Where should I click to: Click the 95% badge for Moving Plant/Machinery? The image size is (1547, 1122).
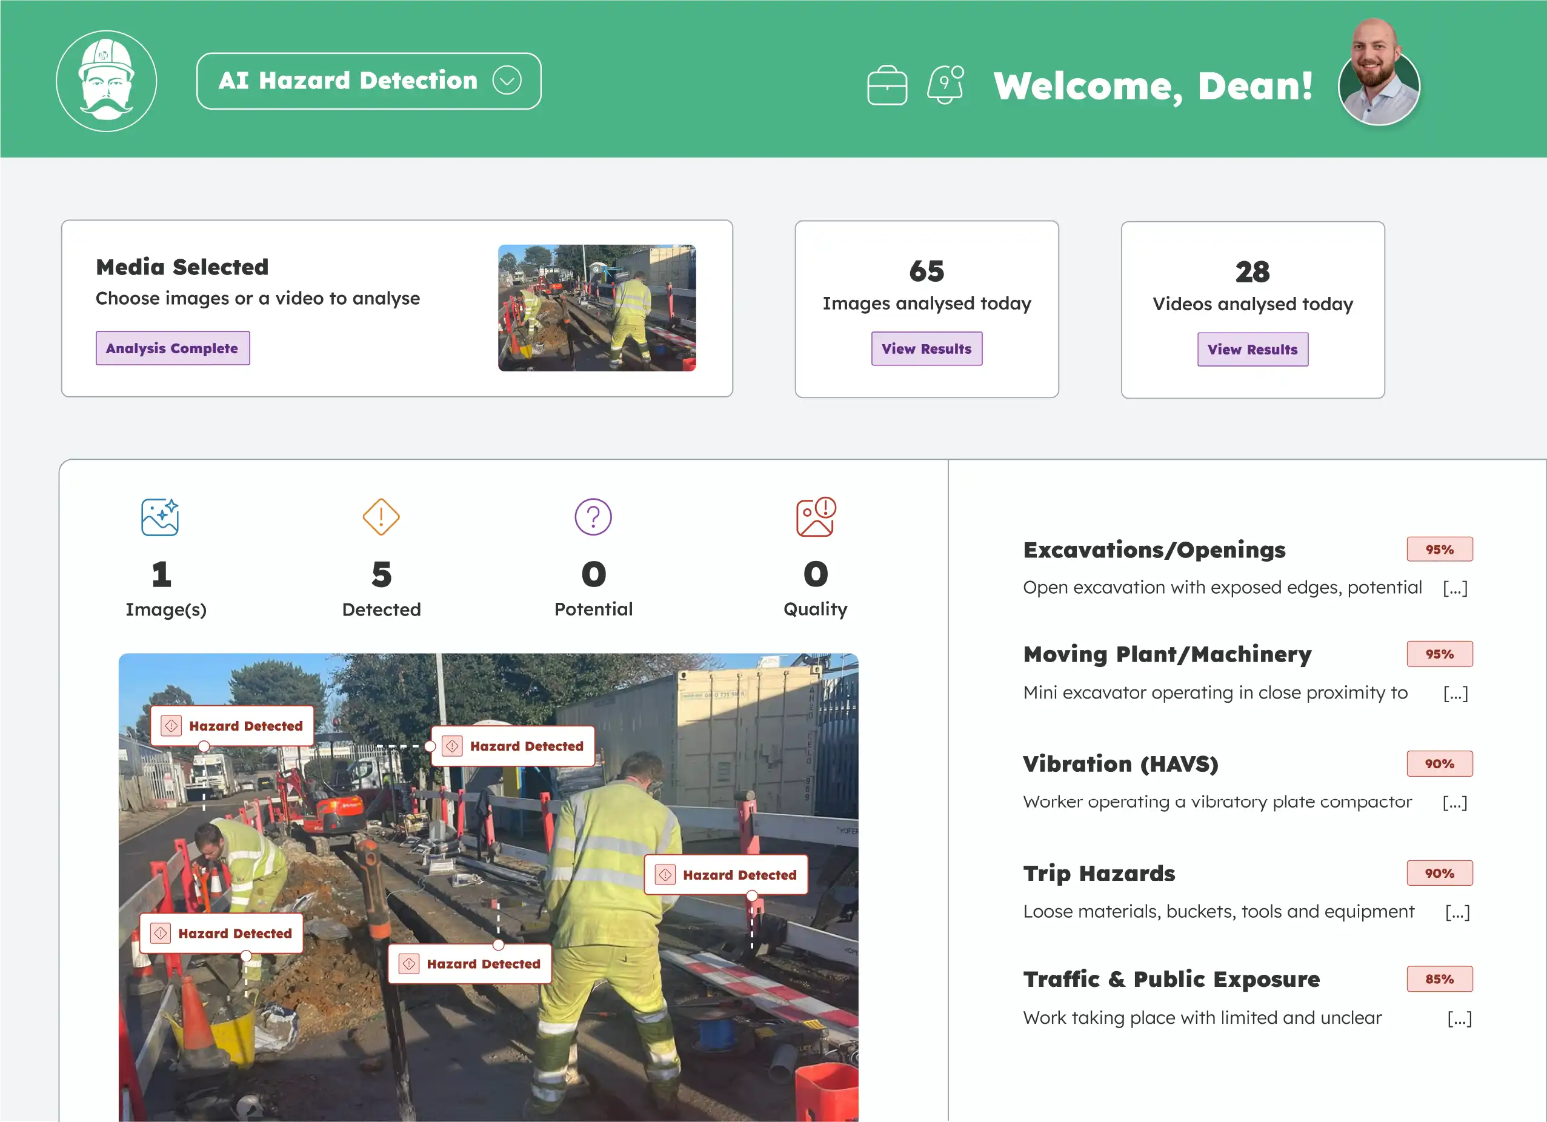click(x=1439, y=654)
